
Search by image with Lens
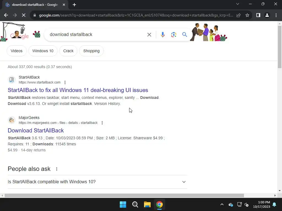[x=173, y=35]
